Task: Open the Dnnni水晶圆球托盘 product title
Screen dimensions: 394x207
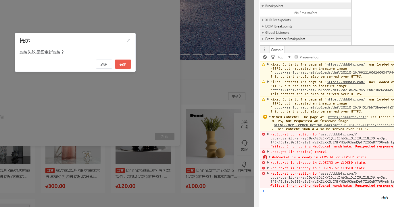Action: [143, 174]
